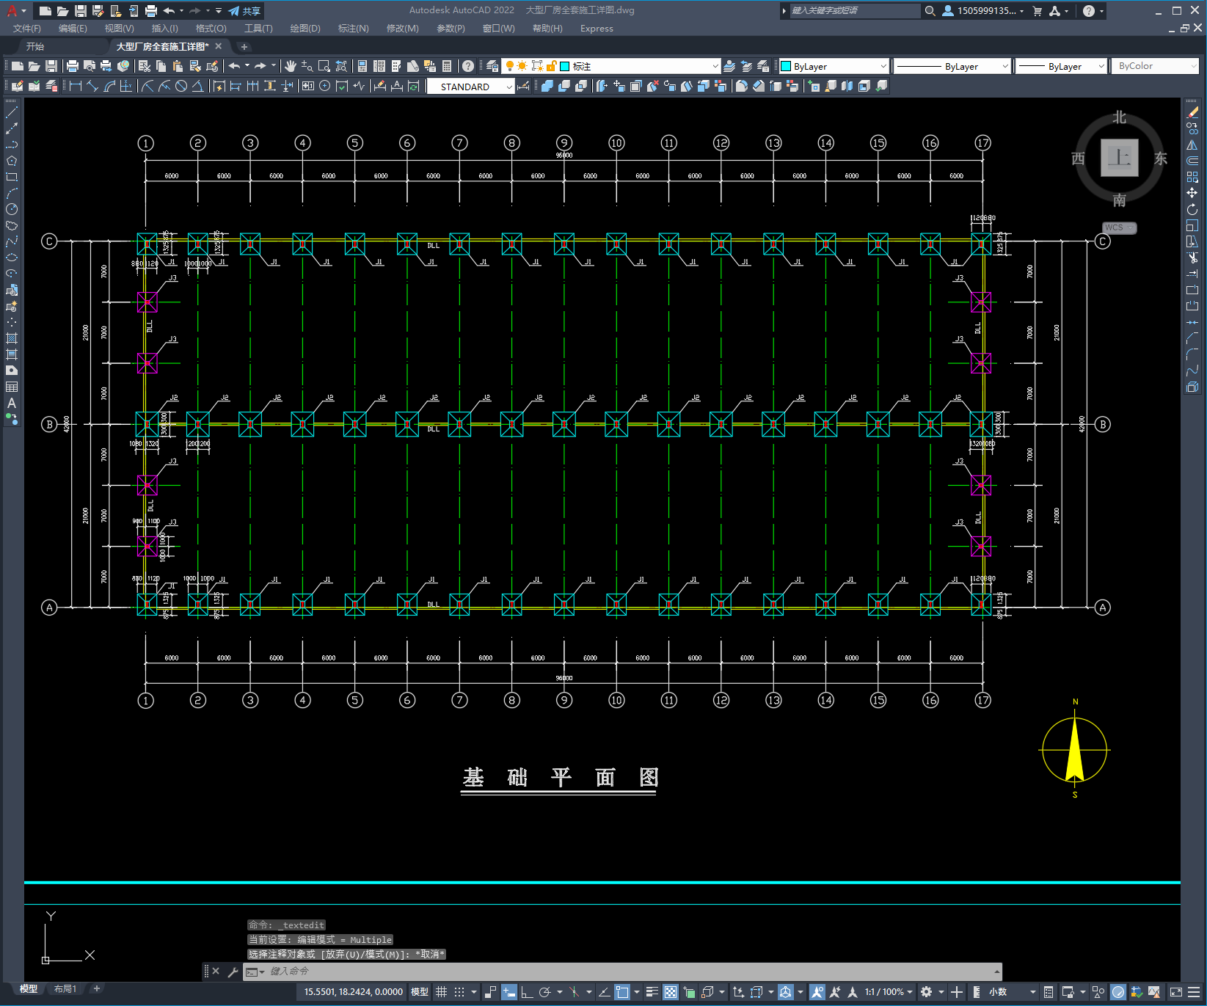This screenshot has width=1207, height=1006.
Task: Click the 共享 share button
Action: (x=244, y=11)
